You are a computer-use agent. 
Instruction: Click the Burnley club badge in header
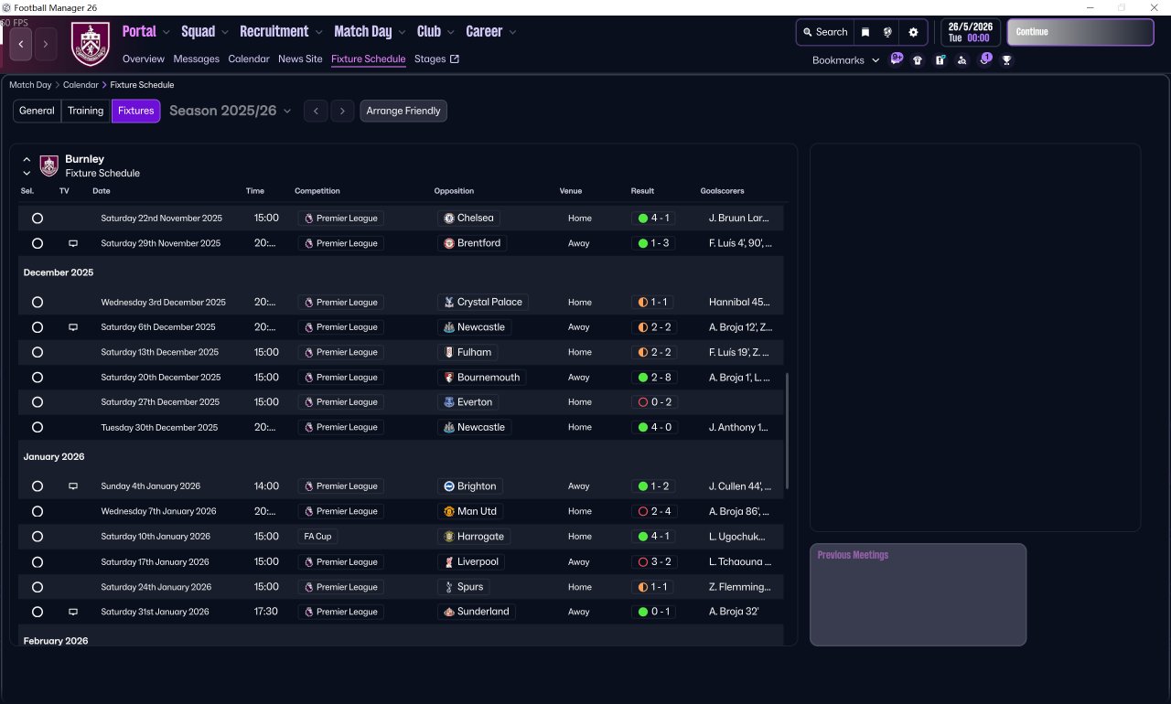(x=91, y=44)
